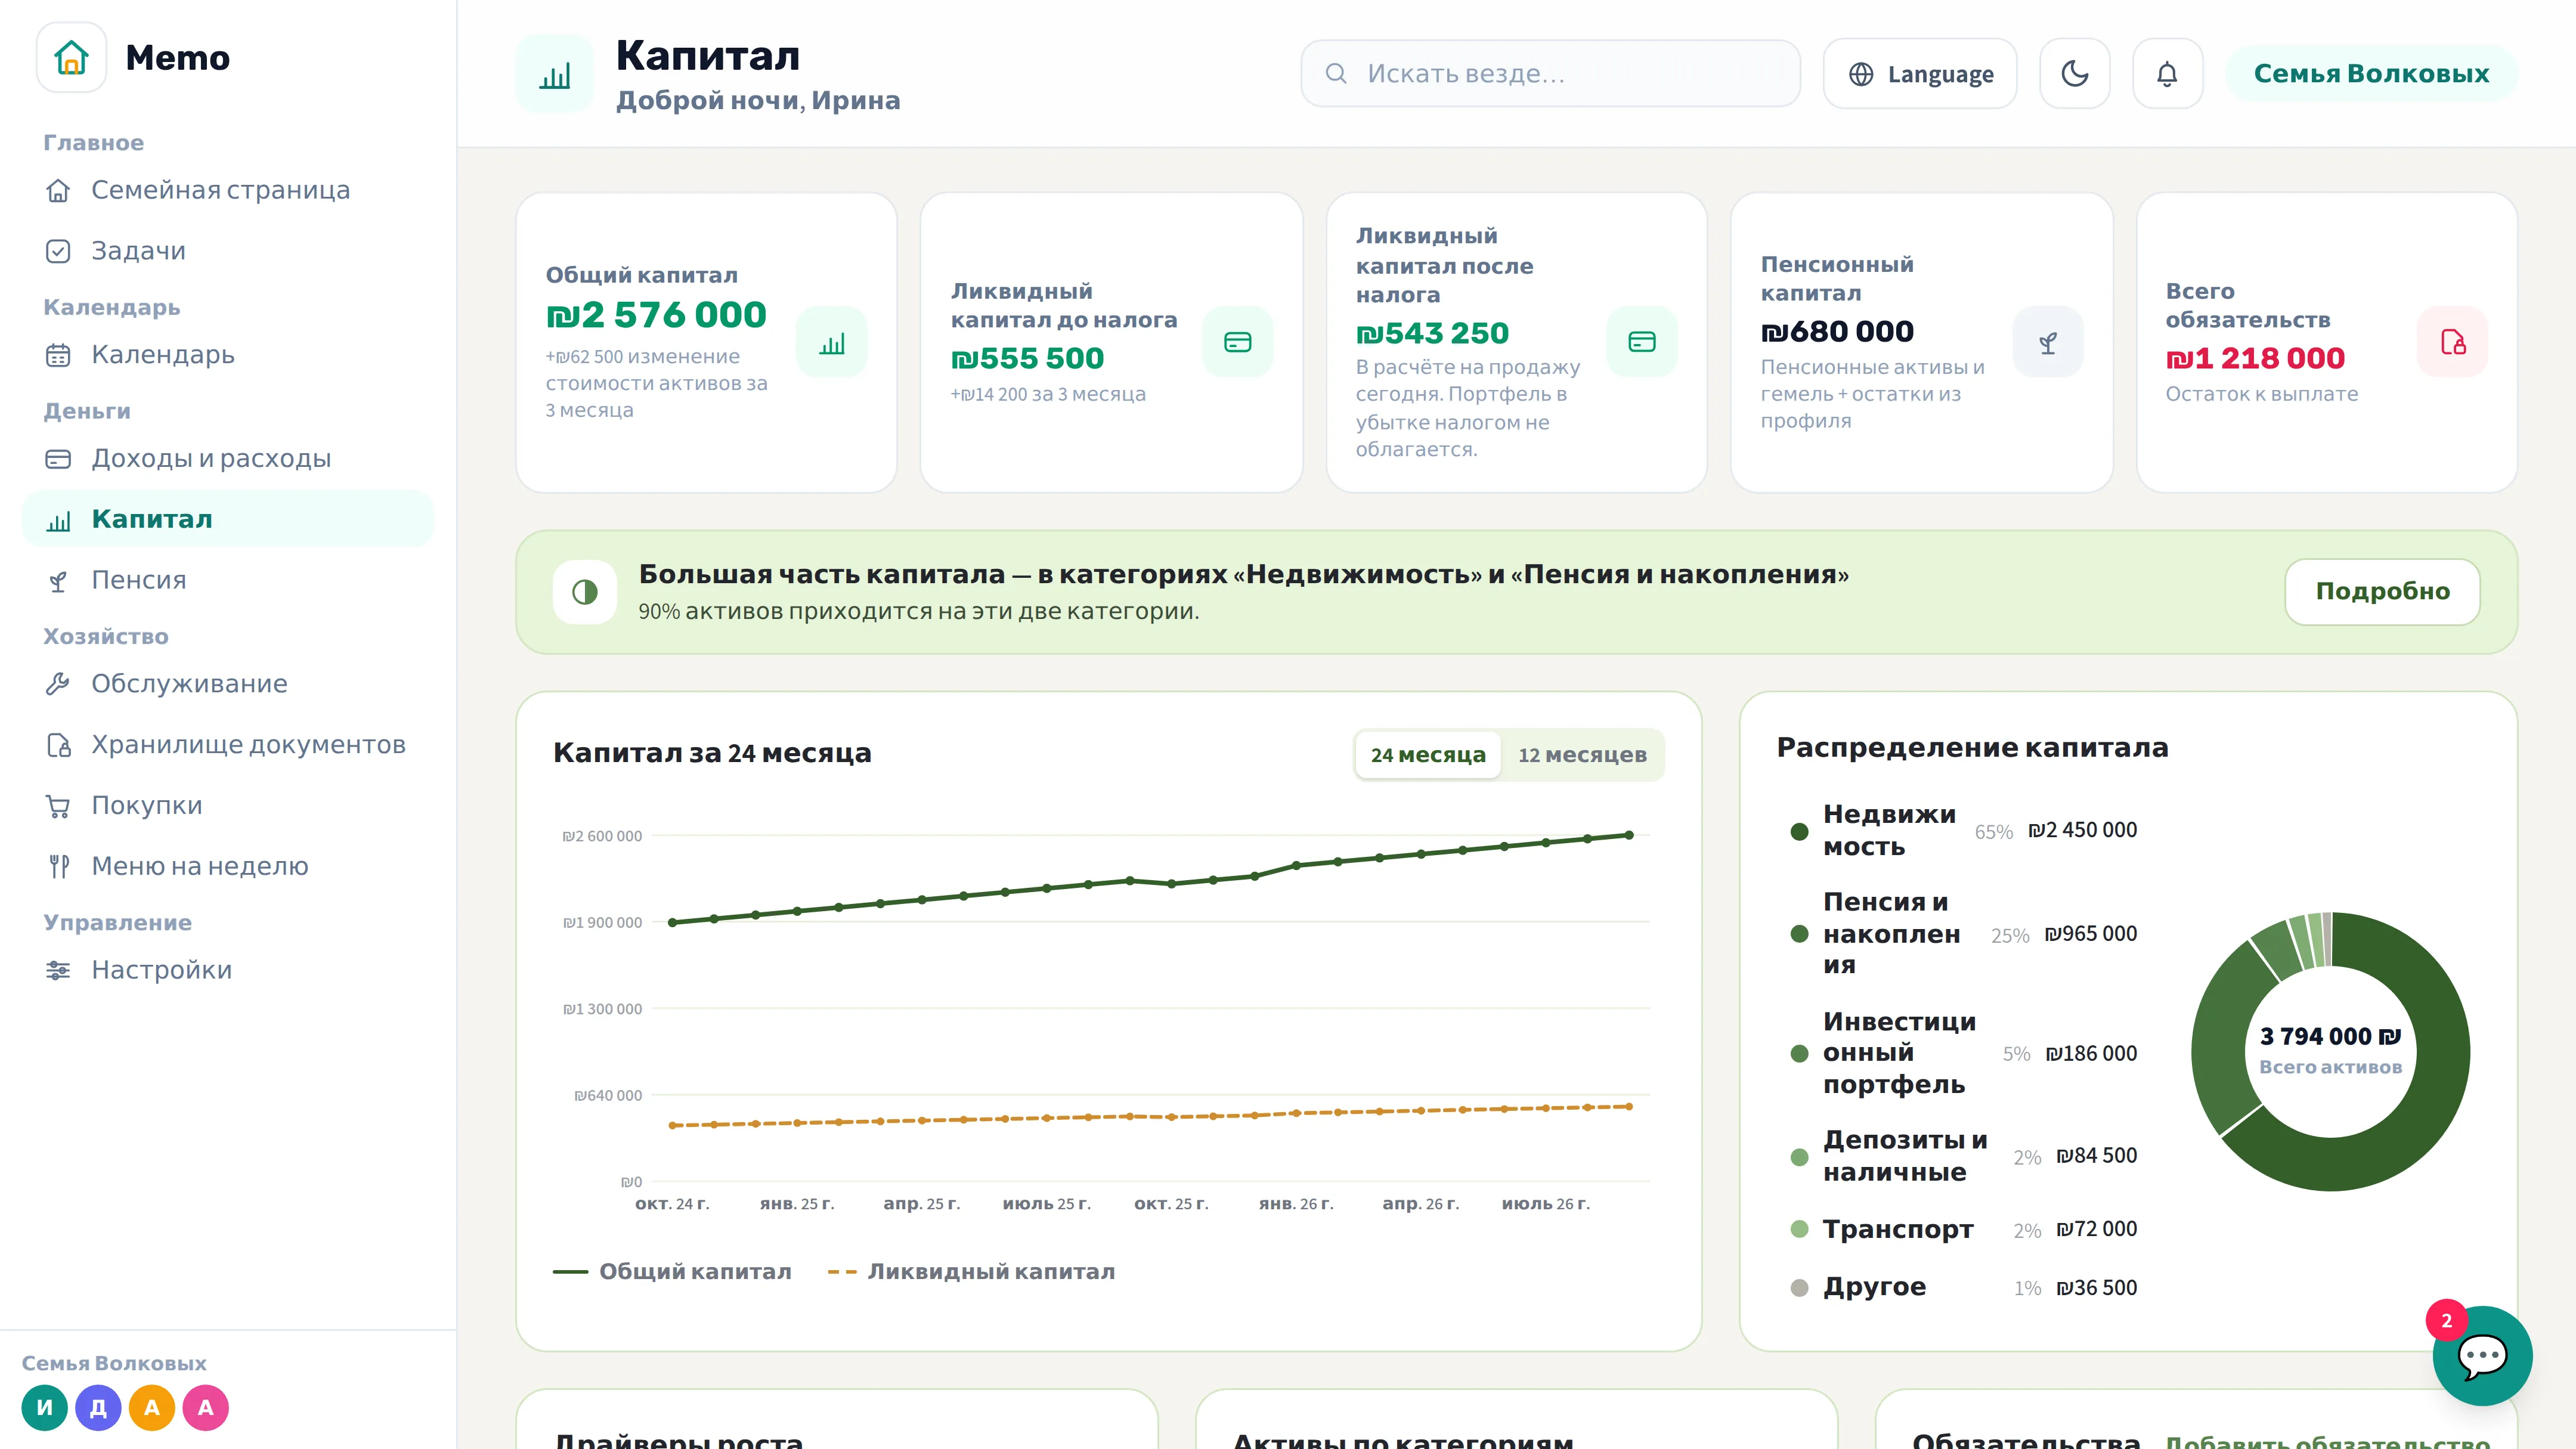The width and height of the screenshot is (2576, 1449).
Task: Click the Настройки sliders icon
Action: 58,970
